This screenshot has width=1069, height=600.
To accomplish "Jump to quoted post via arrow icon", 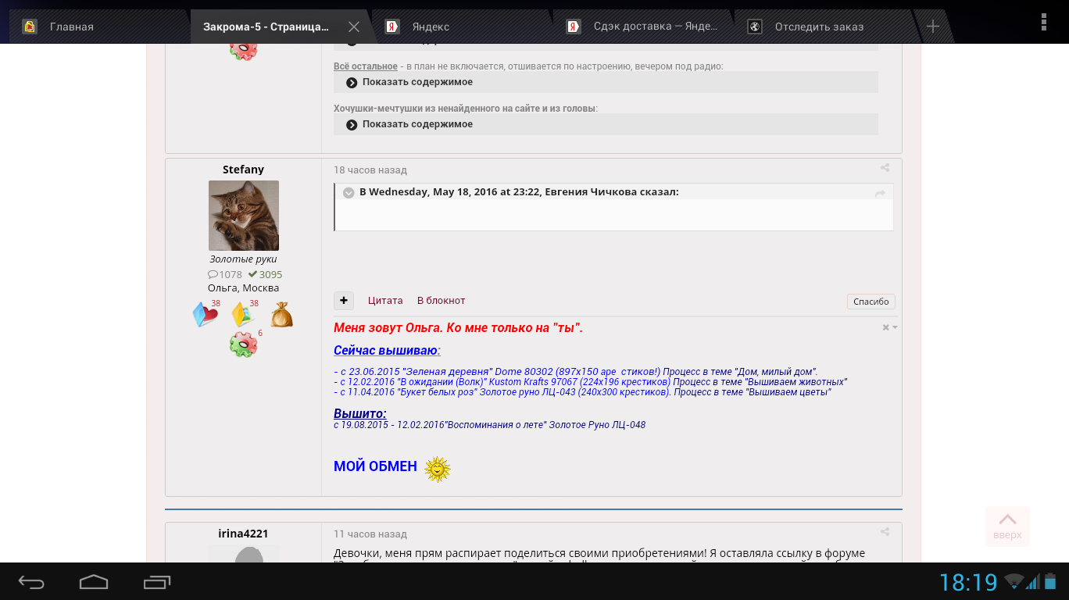I will click(880, 193).
